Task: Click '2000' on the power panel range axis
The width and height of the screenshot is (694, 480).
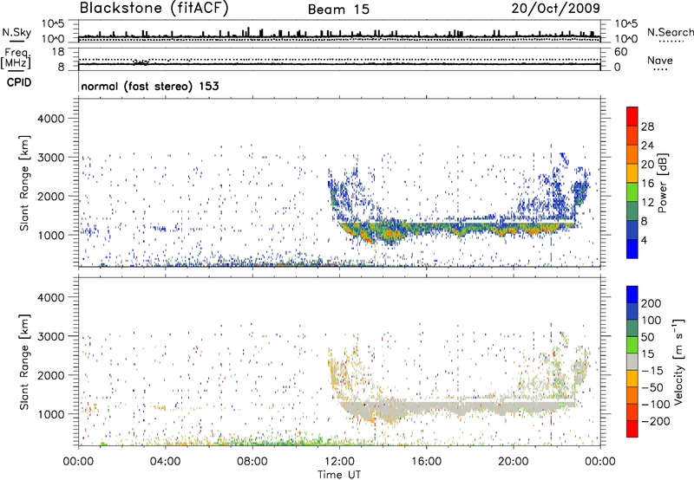Action: [x=51, y=196]
